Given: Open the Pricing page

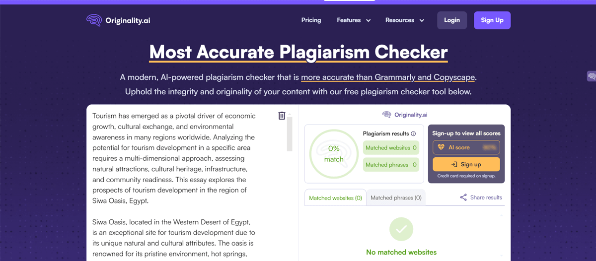Looking at the screenshot, I should [x=311, y=20].
